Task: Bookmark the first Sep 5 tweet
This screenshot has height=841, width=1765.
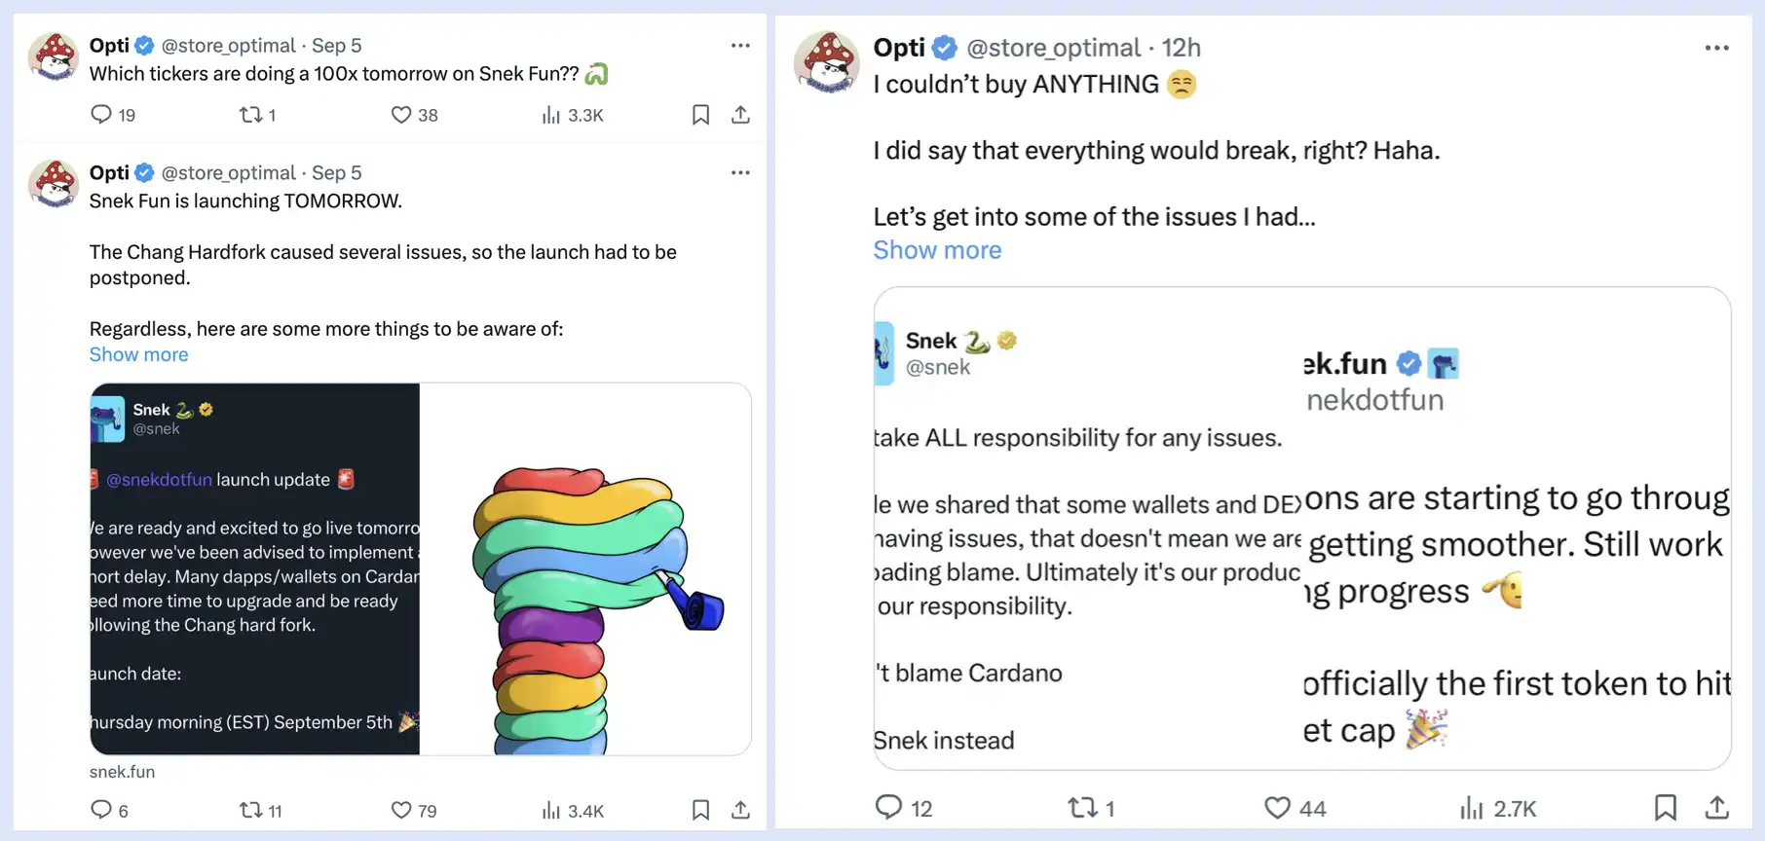Action: tap(700, 115)
